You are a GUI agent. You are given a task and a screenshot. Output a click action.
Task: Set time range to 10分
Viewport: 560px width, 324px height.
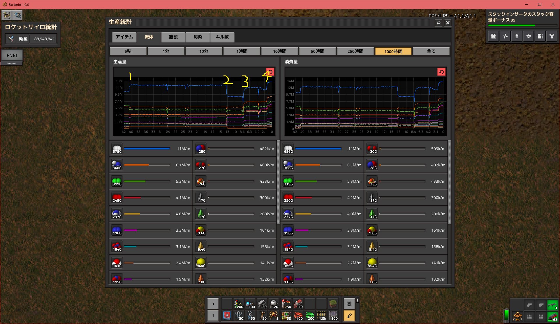coord(204,51)
